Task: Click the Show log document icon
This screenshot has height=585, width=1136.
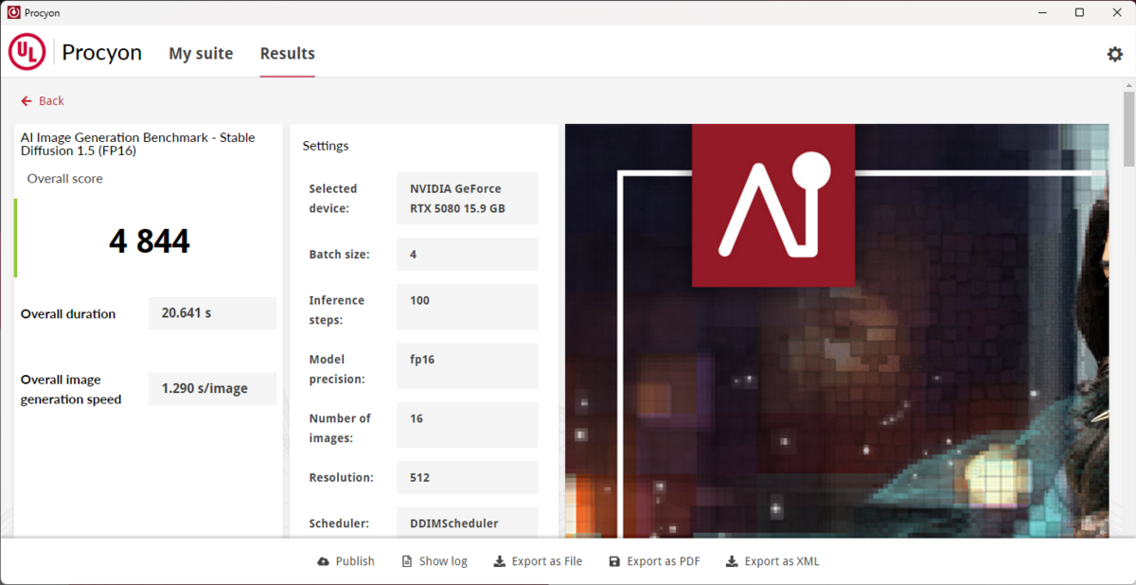Action: click(407, 561)
